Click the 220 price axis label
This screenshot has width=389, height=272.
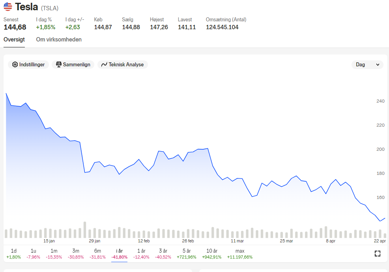(x=380, y=125)
